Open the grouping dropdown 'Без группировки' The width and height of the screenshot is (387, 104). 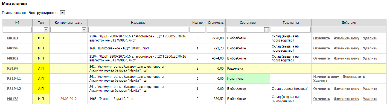pyautogui.click(x=46, y=13)
